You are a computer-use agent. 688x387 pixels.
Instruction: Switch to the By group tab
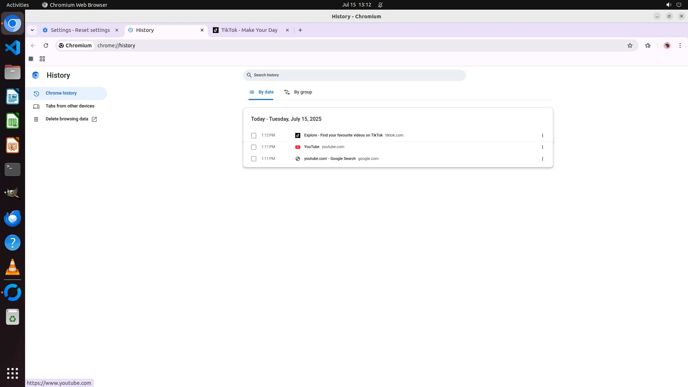298,92
